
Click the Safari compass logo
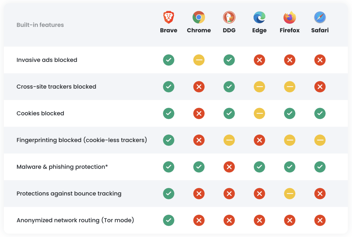pyautogui.click(x=320, y=18)
